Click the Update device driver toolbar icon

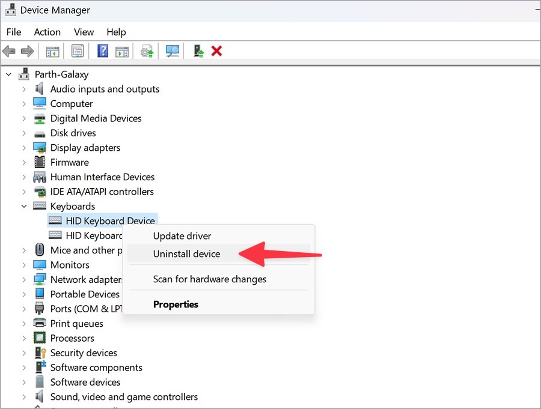click(x=147, y=52)
